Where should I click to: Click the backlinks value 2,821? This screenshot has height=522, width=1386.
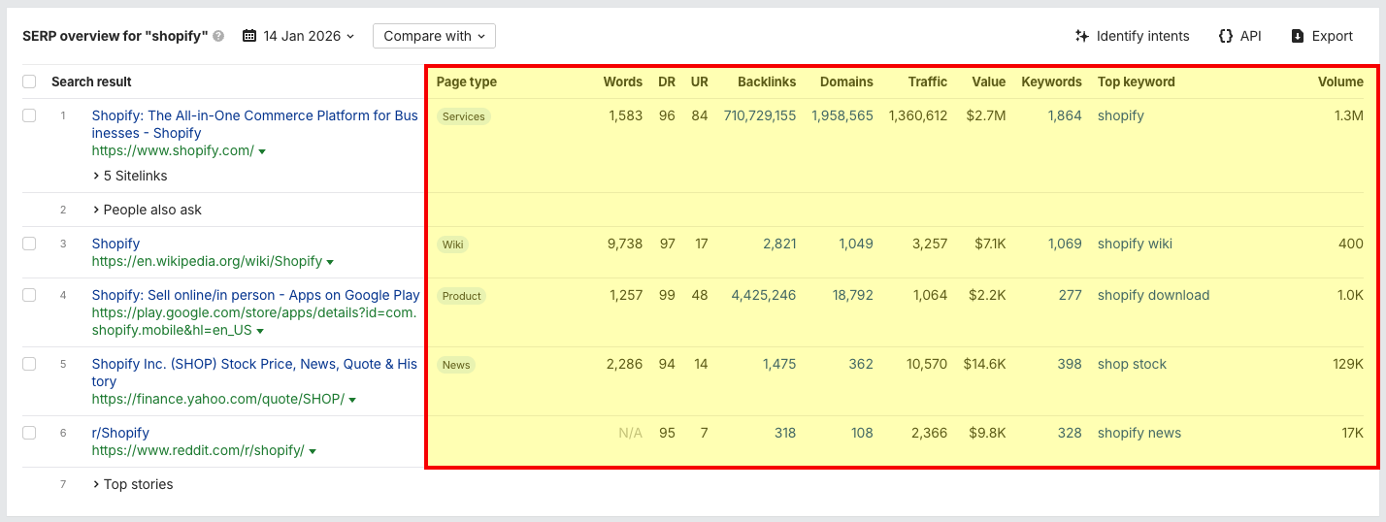[778, 244]
